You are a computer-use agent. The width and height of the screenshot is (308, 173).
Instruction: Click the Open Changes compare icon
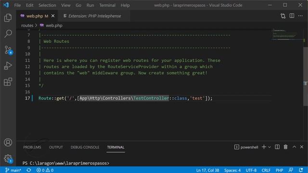283,16
